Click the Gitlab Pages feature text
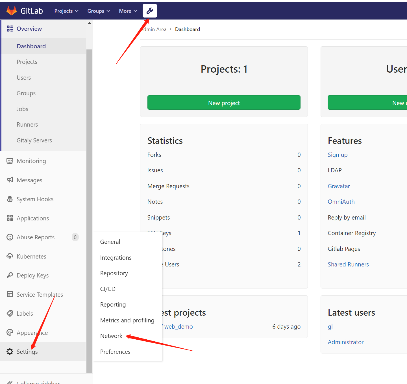This screenshot has height=384, width=407. click(x=344, y=249)
